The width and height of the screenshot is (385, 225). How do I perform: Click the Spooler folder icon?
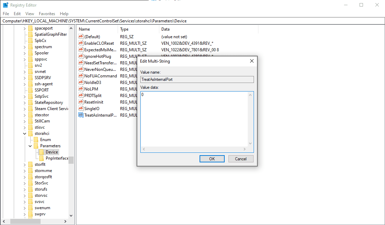point(30,53)
